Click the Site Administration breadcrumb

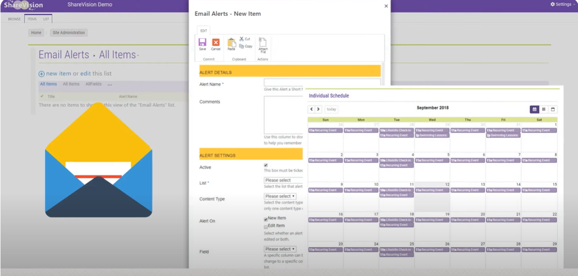68,33
